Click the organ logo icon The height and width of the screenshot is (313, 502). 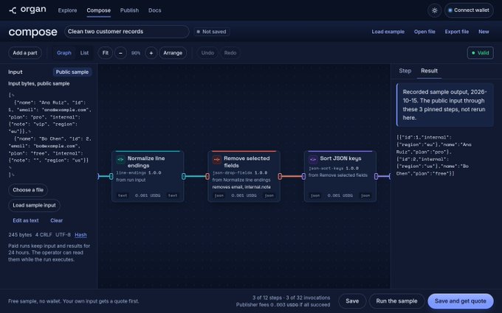13,10
